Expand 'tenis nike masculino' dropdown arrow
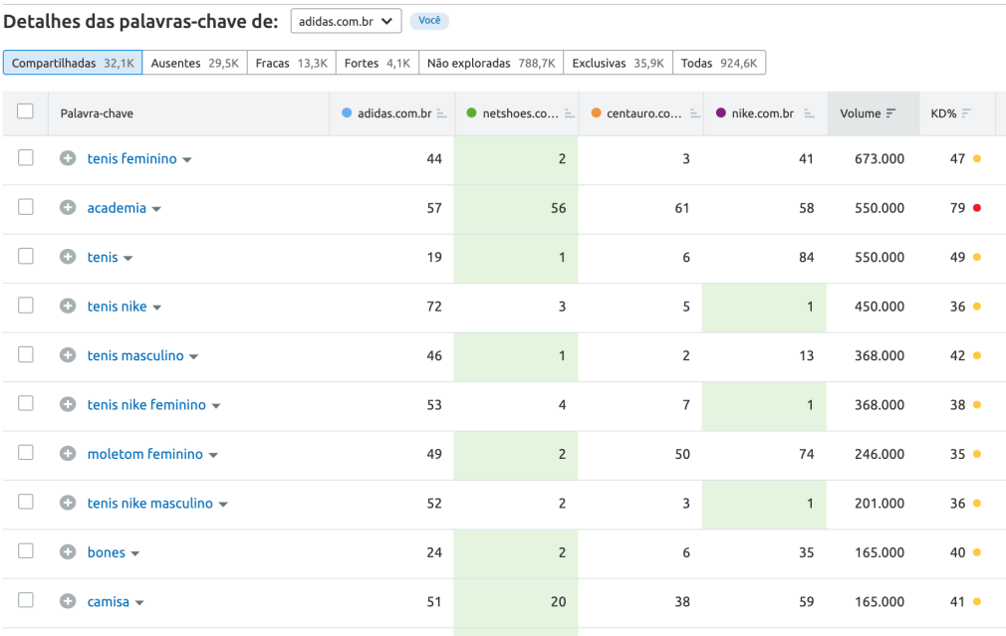Viewport: 1006px width, 636px height. (x=223, y=505)
